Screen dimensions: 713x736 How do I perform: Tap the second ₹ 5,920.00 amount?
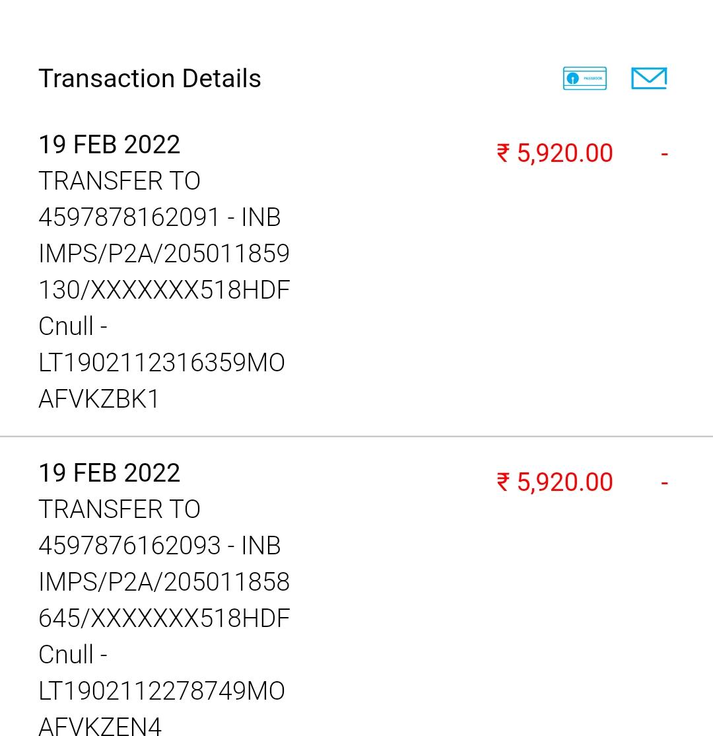tap(555, 482)
